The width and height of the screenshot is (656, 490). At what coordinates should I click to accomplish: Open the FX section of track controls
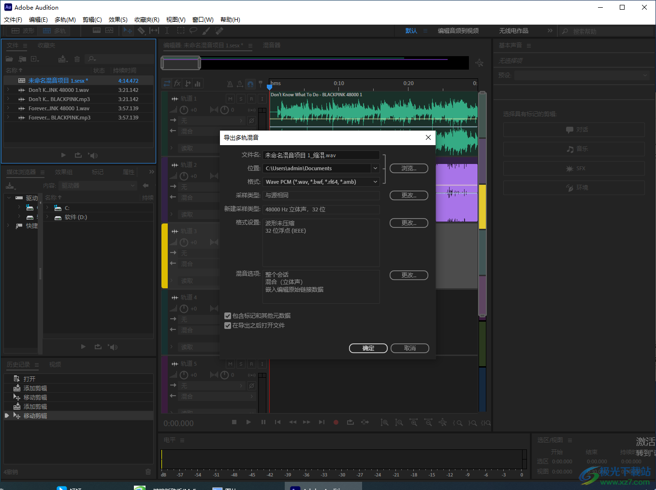(177, 84)
